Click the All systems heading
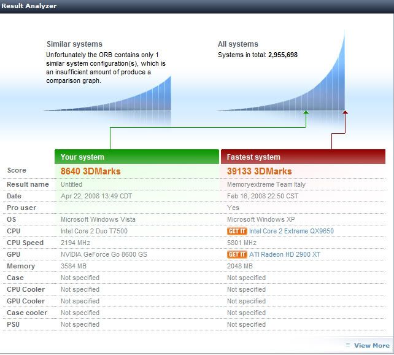 [x=238, y=44]
